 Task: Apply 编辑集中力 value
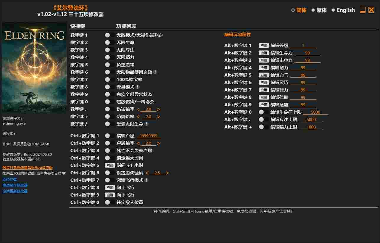click(x=264, y=60)
